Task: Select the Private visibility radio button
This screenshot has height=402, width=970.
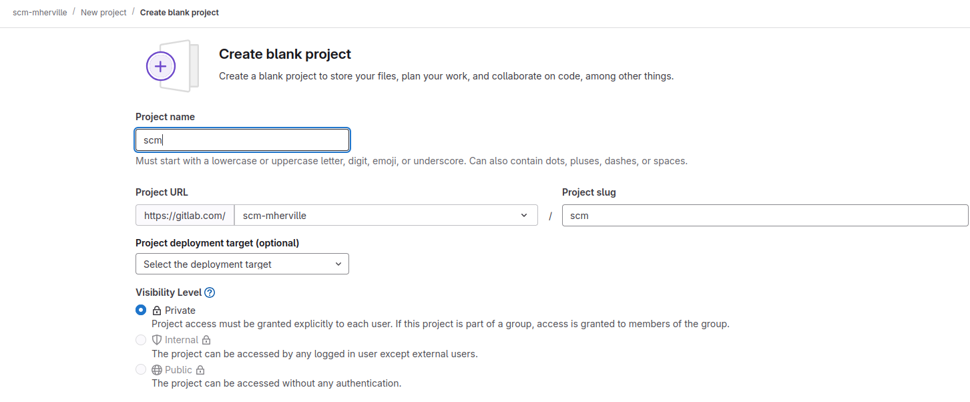Action: (x=141, y=310)
